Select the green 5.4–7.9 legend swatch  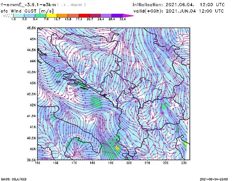[40, 16]
